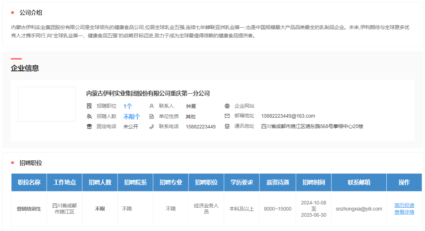Click the email 15882223449@163.com

click(x=288, y=116)
